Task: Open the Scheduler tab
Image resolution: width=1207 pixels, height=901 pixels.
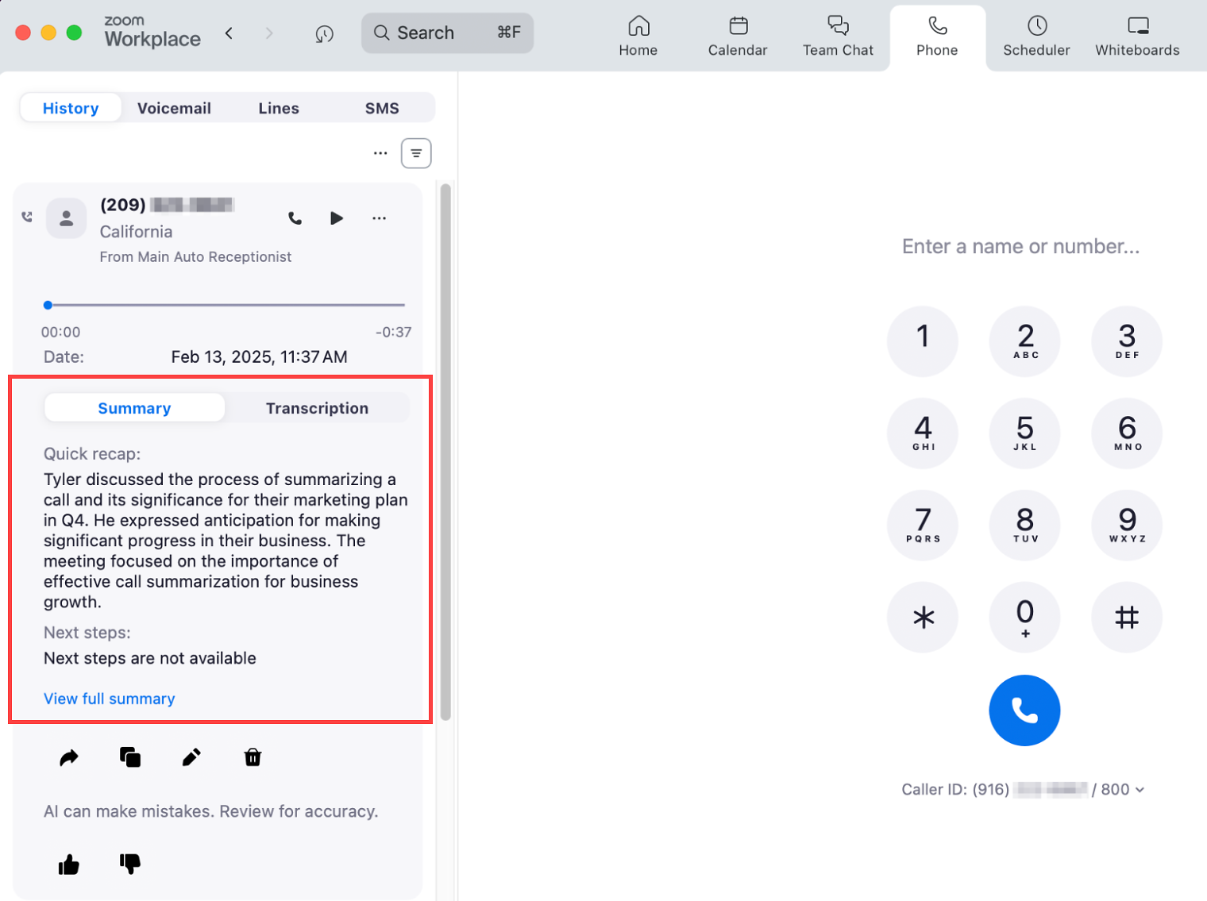Action: pos(1036,37)
